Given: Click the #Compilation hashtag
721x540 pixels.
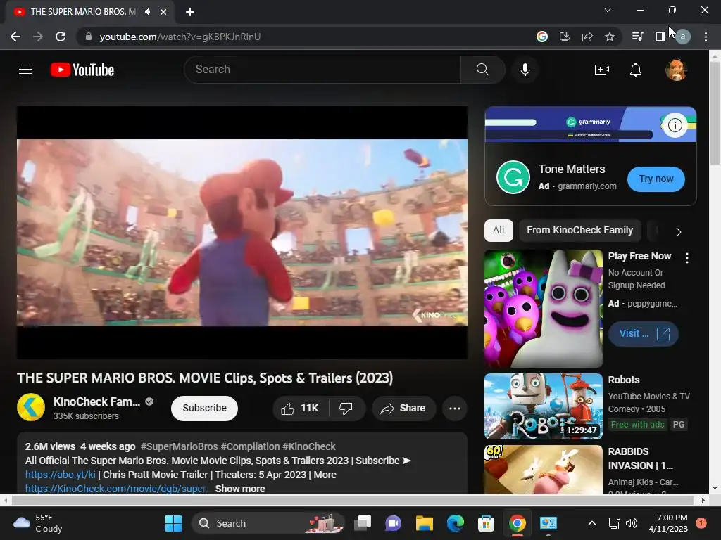Looking at the screenshot, I should [250, 446].
